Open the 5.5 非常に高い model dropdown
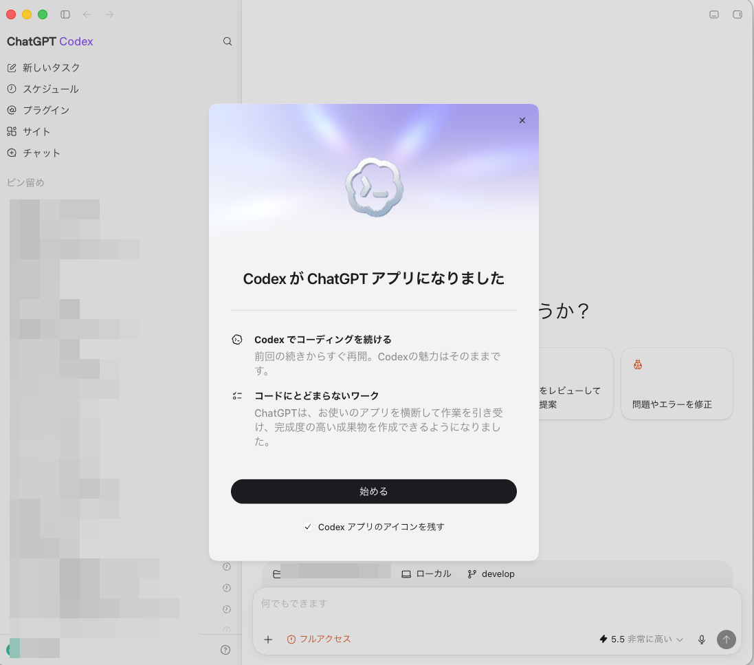This screenshot has height=665, width=754. tap(641, 640)
